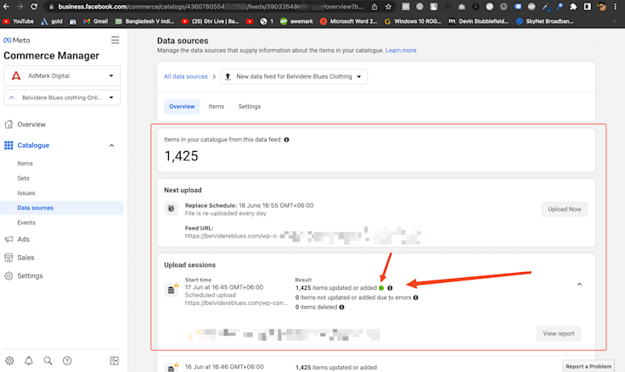Open the New data feed dropdown
The height and width of the screenshot is (372, 625).
294,76
